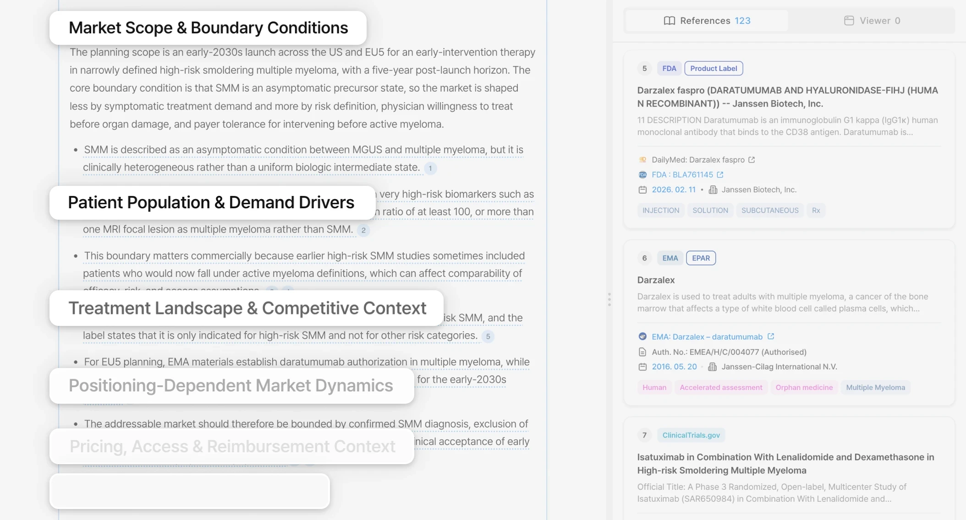Click the Accelerated assessment tag

[721, 388]
